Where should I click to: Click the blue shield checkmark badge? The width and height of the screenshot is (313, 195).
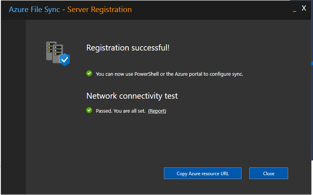coord(64,59)
